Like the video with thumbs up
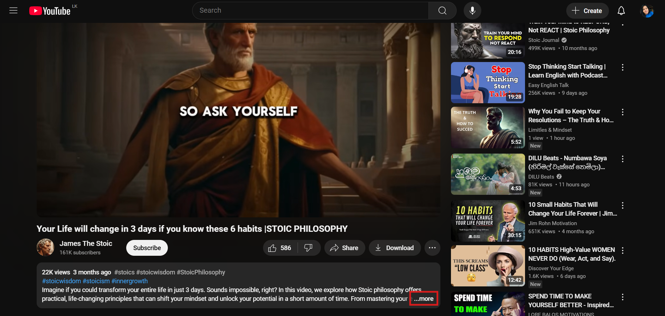Screen dimensions: 665x316 point(280,248)
